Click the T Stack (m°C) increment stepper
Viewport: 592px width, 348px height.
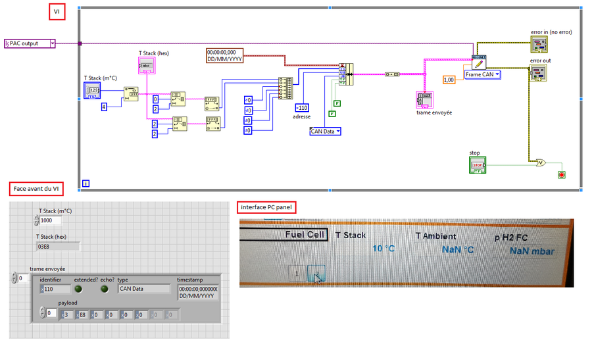tap(37, 218)
